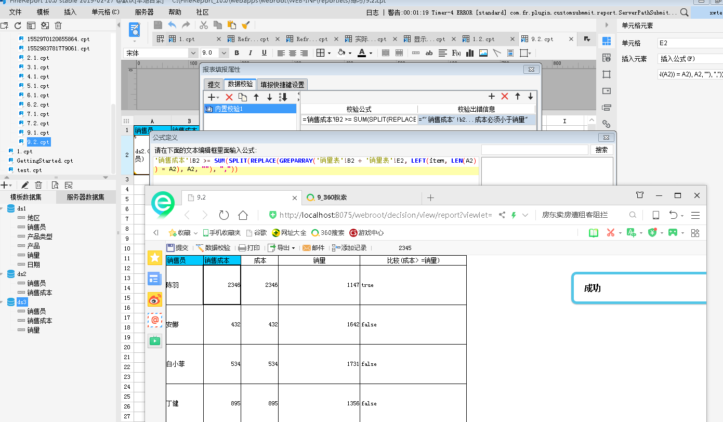Open the 导出 dropdown in the report toolbar
This screenshot has width=723, height=422.
pos(281,248)
